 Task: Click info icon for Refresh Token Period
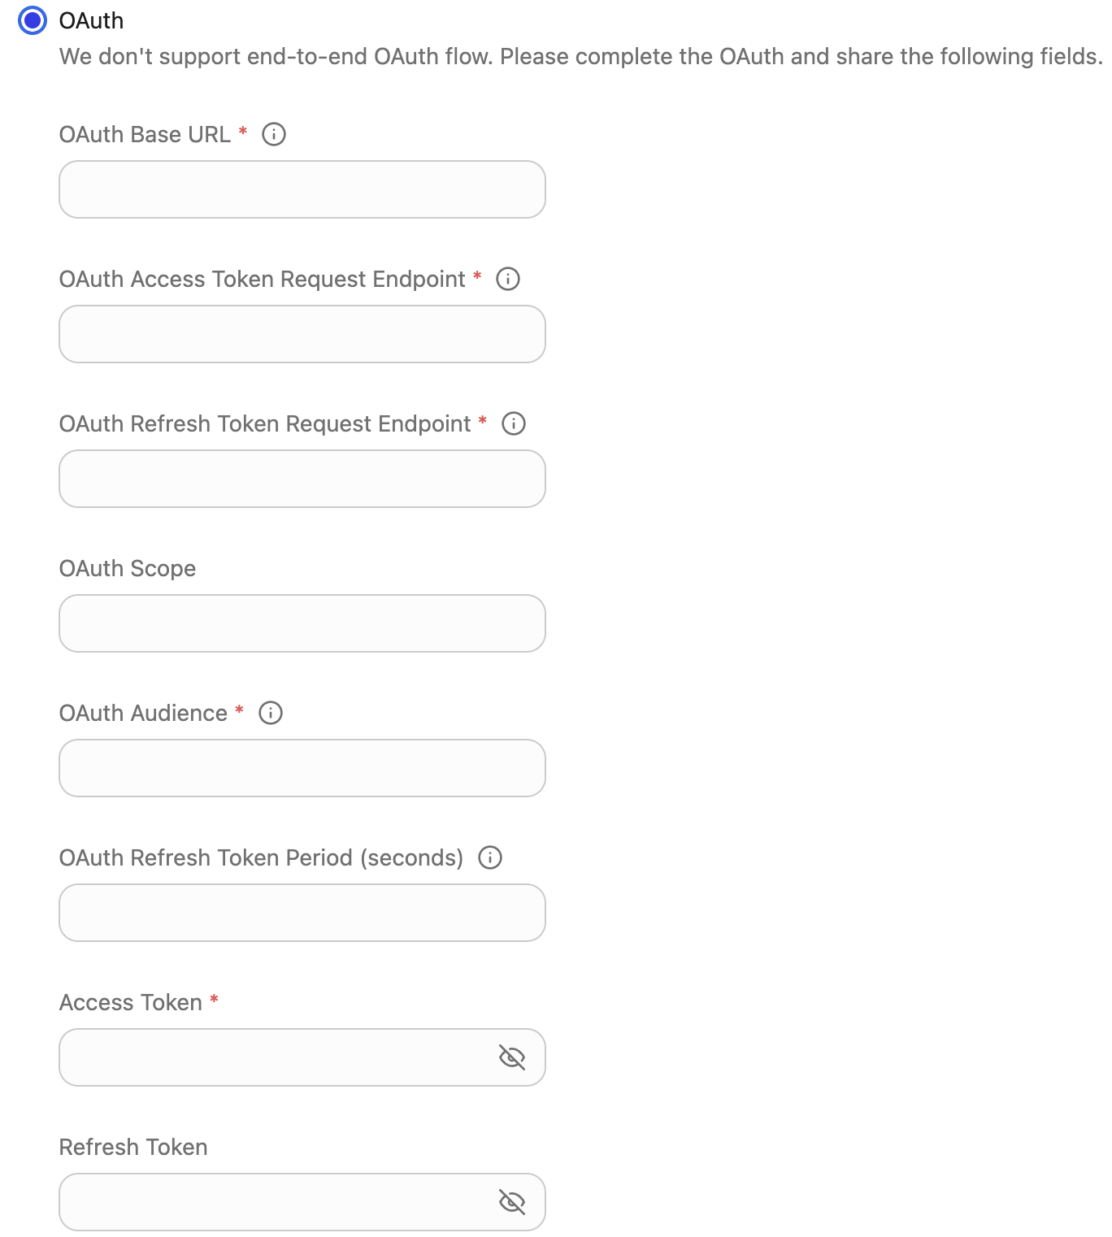[490, 857]
